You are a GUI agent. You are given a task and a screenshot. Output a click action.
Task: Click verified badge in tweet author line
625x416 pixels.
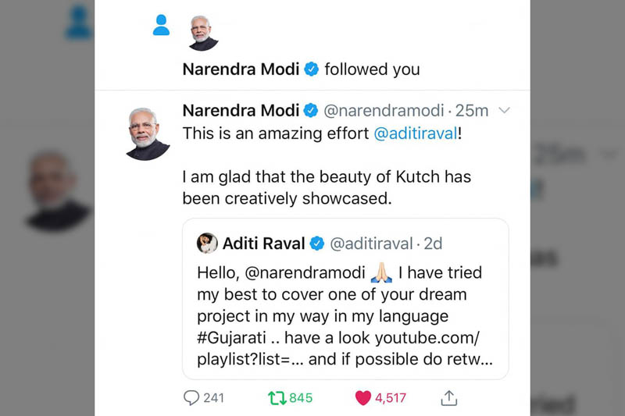(311, 110)
